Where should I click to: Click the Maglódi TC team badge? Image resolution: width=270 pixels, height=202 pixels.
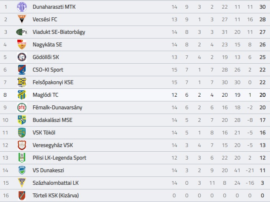coord(22,95)
